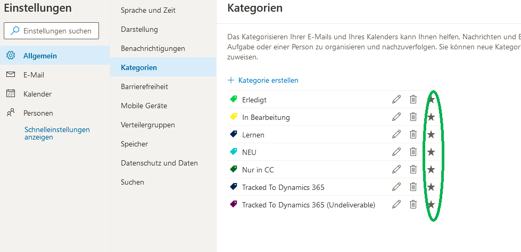521x252 pixels.
Task: Toggle favorite star for Lernen category
Action: 431,134
